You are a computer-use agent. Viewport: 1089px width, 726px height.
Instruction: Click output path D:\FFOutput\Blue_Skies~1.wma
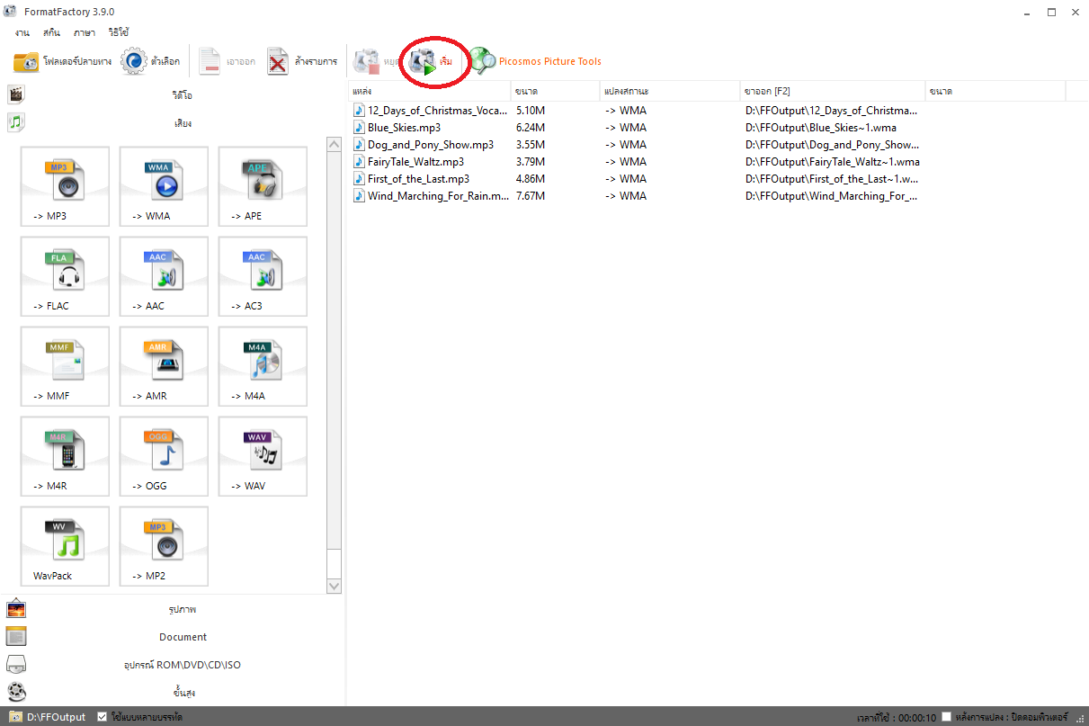point(821,128)
